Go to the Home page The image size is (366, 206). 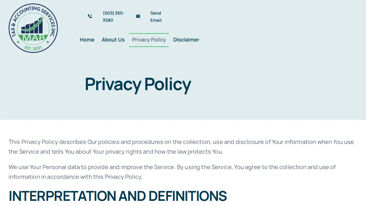click(x=87, y=40)
